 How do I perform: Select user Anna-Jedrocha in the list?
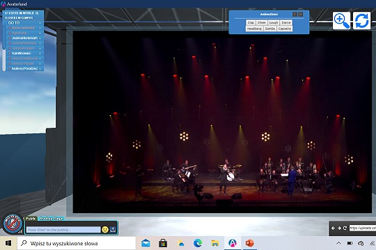tap(24, 28)
